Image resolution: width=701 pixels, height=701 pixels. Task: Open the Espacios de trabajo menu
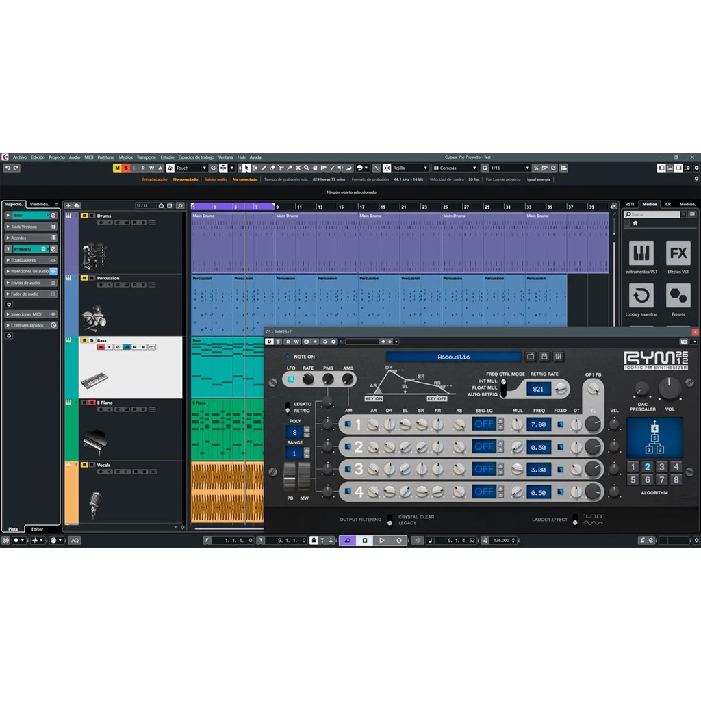(196, 157)
